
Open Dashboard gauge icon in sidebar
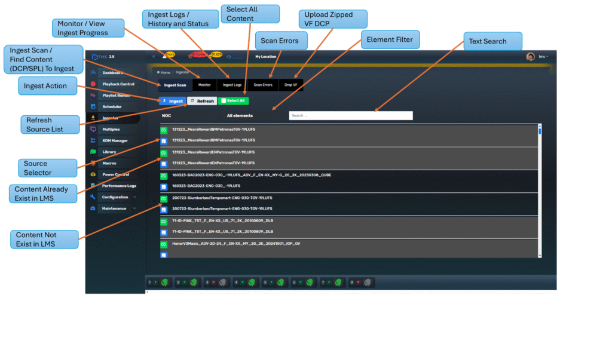click(x=93, y=73)
